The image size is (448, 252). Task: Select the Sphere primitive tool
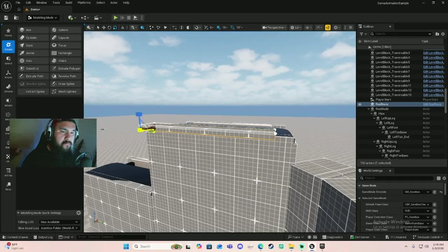click(66, 30)
